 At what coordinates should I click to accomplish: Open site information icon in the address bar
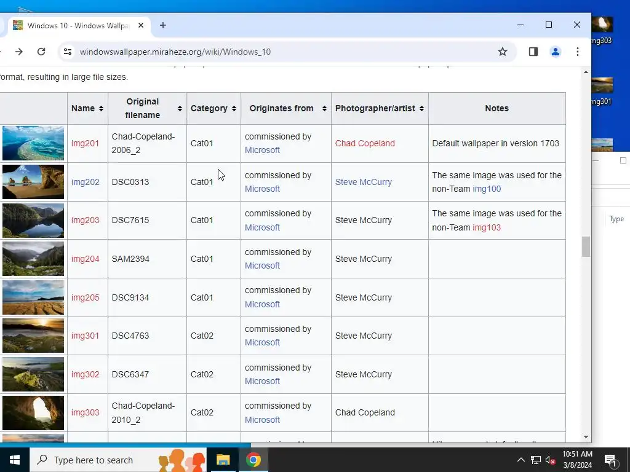tap(68, 52)
